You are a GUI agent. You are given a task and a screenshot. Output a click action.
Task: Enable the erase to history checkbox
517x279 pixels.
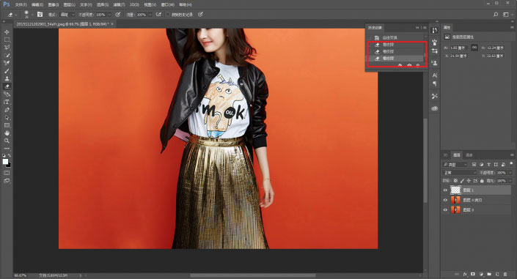point(168,15)
